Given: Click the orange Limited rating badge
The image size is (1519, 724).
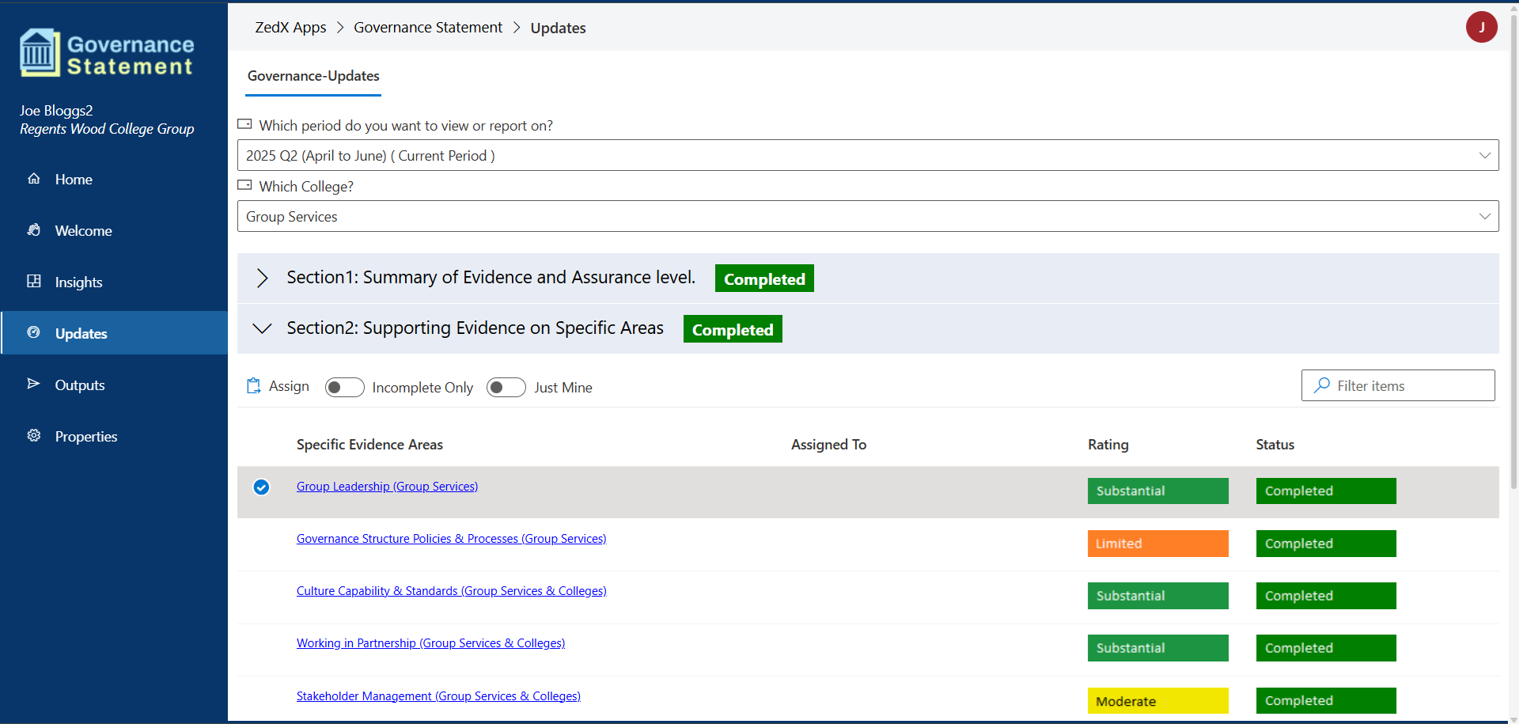Looking at the screenshot, I should (x=1157, y=544).
